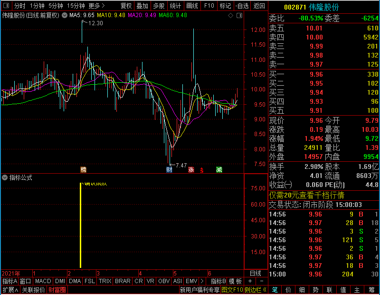
Task: Switch to 指标A group
Action: coord(9,281)
